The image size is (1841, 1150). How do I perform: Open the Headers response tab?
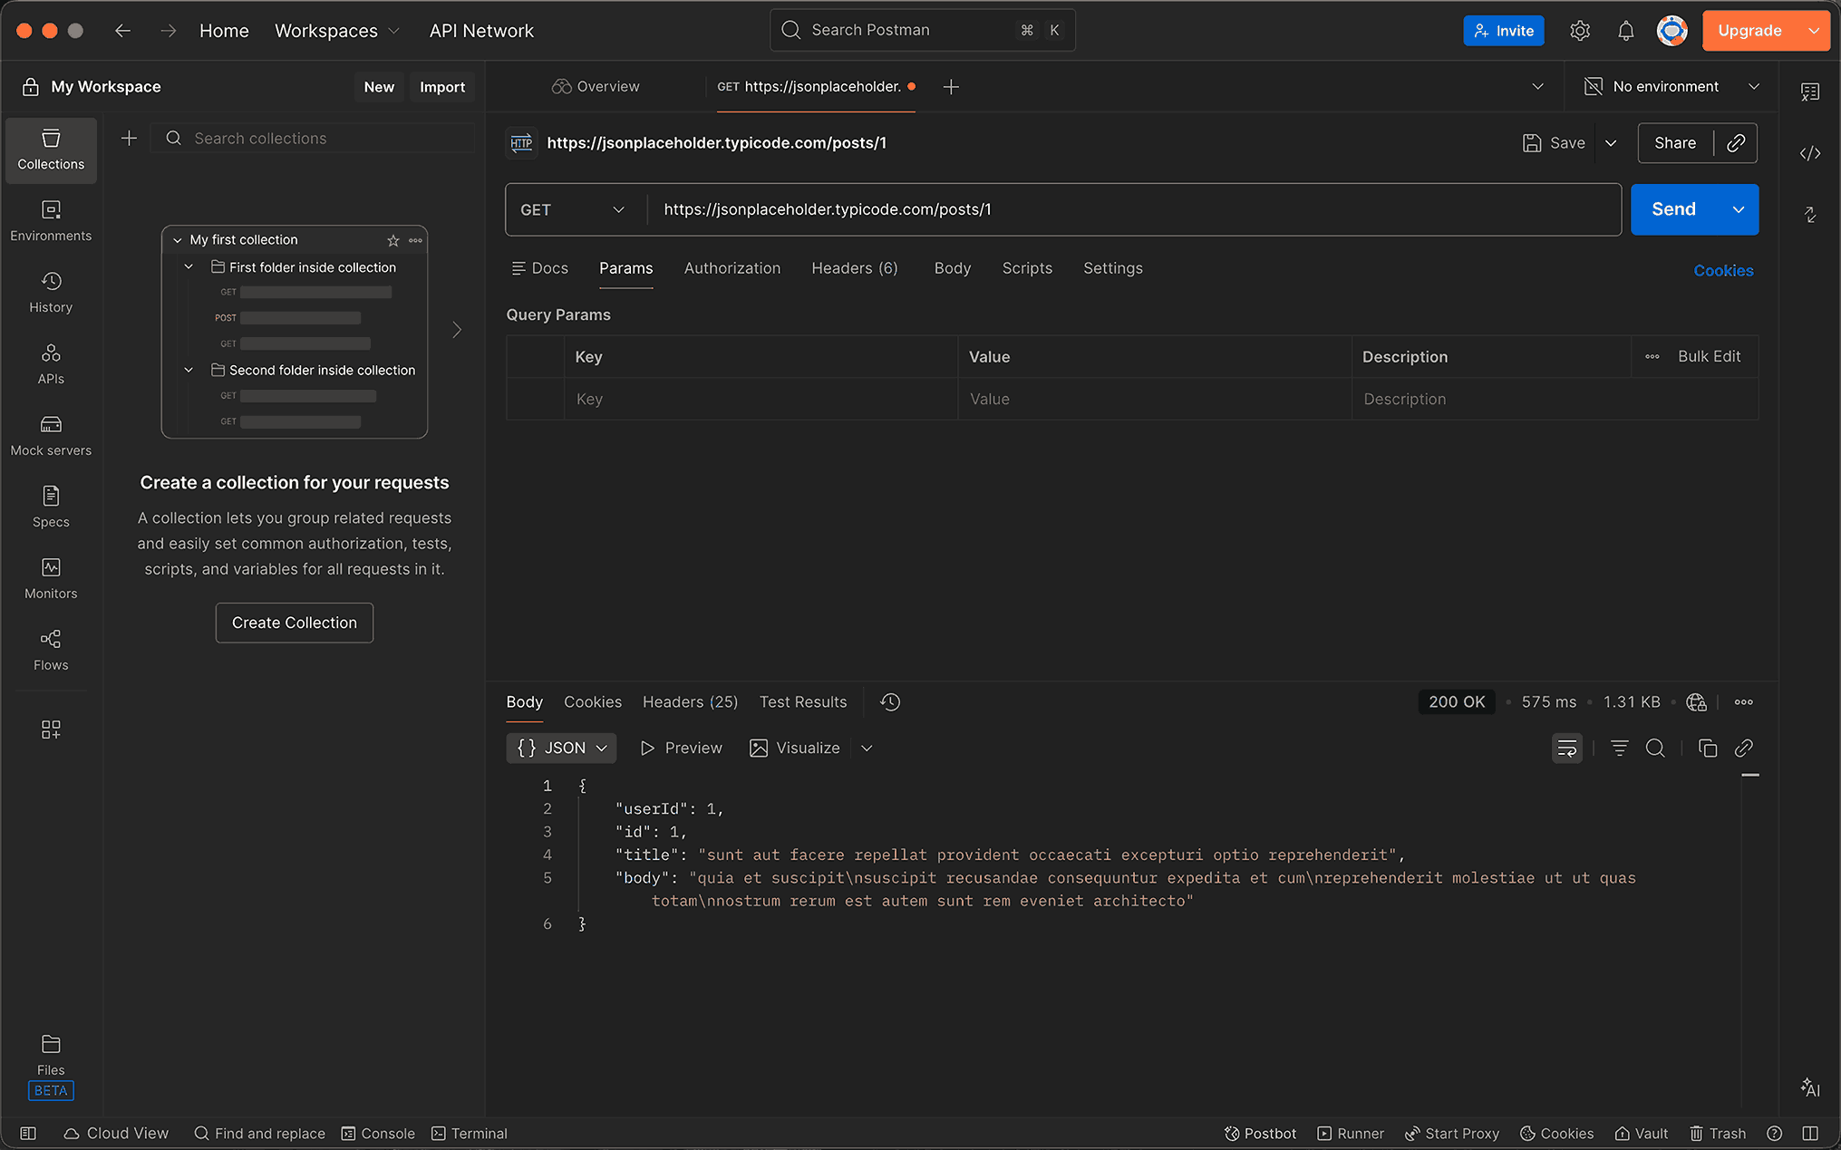click(x=689, y=701)
